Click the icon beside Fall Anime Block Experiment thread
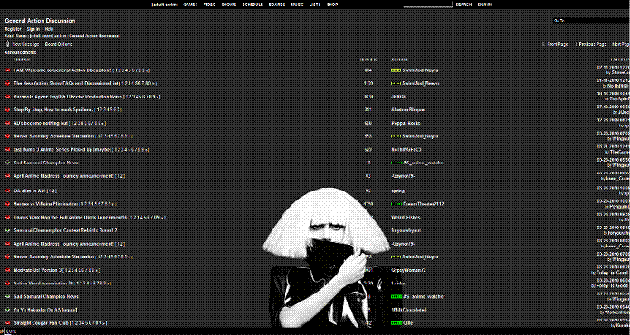This screenshot has height=335, width=630. (7, 218)
